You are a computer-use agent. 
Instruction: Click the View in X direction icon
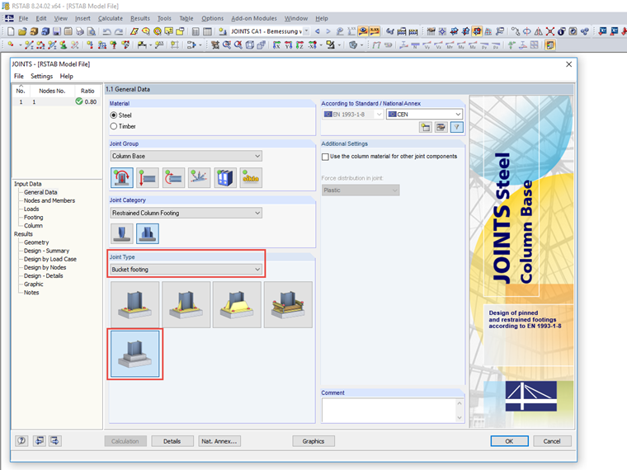(276, 45)
